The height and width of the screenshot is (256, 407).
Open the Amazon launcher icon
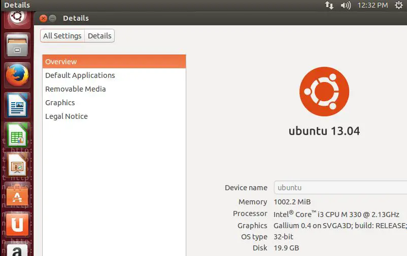coord(17,249)
